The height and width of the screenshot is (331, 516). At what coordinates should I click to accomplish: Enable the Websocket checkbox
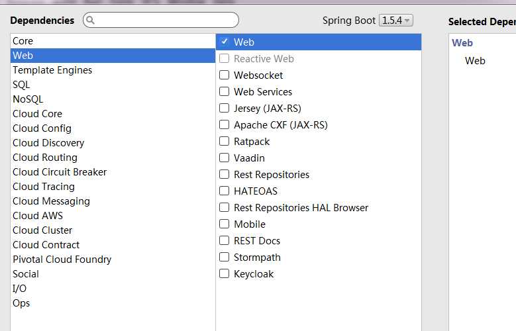[224, 75]
